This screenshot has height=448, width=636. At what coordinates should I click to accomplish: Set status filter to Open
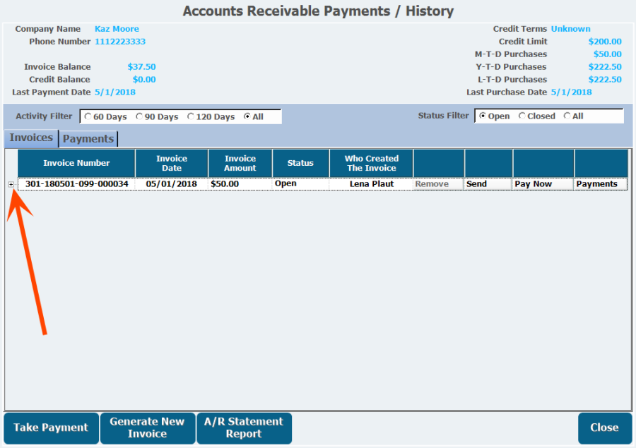483,116
